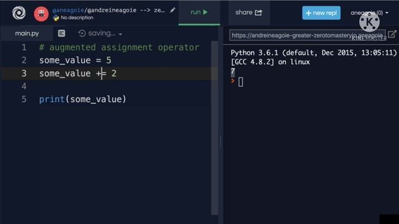The width and height of the screenshot is (399, 224).
Task: Open output in new window icon
Action: pos(392,34)
